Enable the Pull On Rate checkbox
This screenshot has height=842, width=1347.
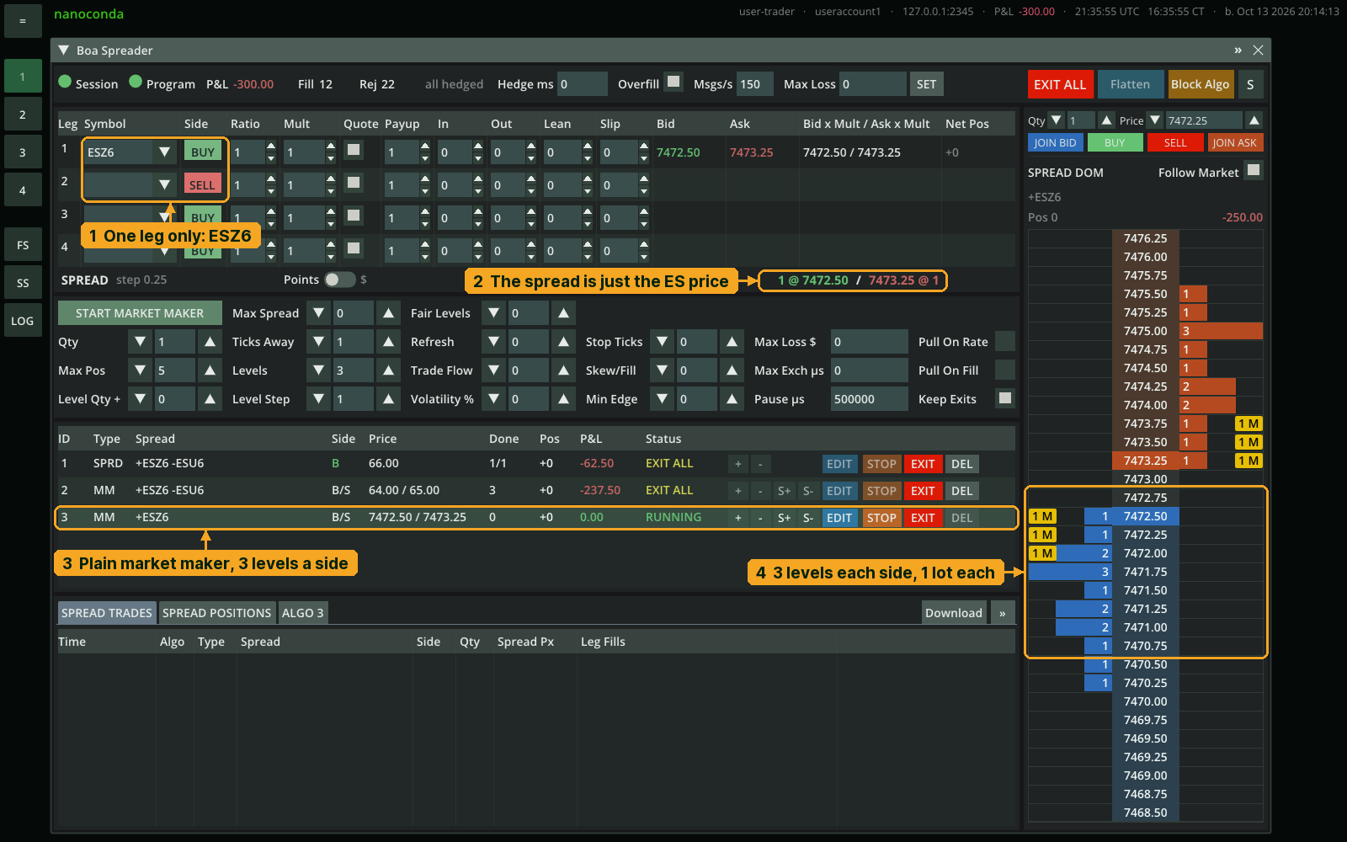[1005, 341]
